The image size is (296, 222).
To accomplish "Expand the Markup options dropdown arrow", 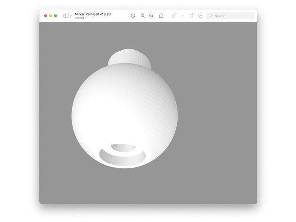I will pyautogui.click(x=182, y=16).
